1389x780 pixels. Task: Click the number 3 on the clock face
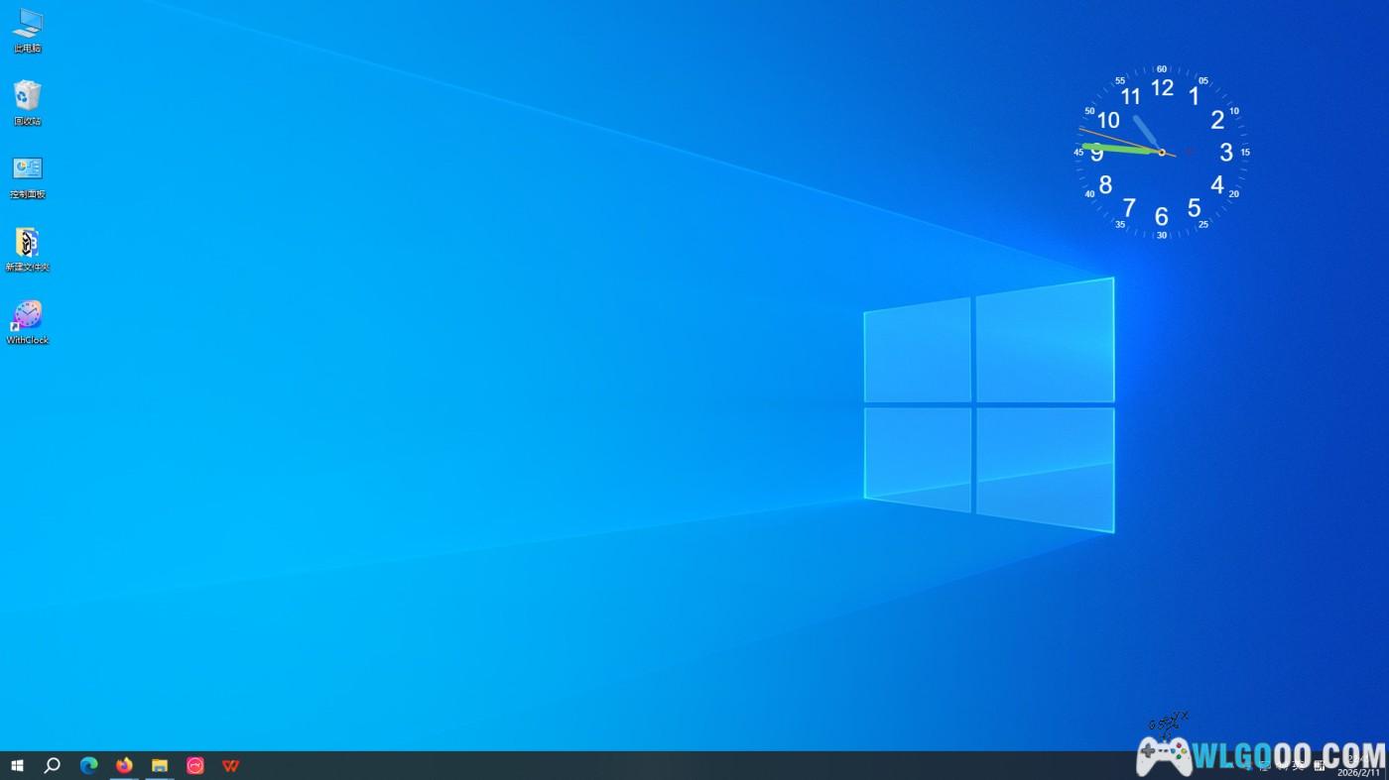pyautogui.click(x=1226, y=153)
